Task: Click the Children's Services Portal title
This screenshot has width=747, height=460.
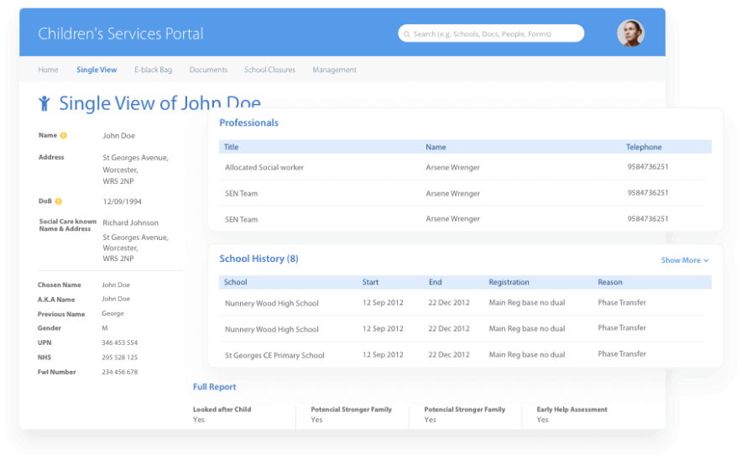Action: click(x=121, y=34)
